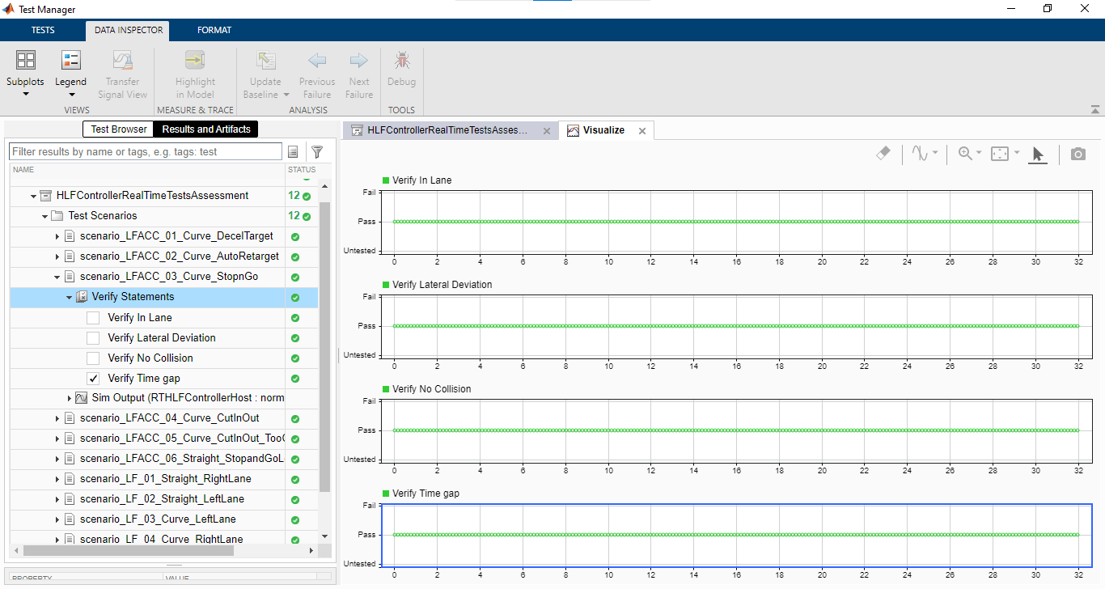The image size is (1105, 589).
Task: Click the Legend icon in toolbar
Action: pos(70,61)
